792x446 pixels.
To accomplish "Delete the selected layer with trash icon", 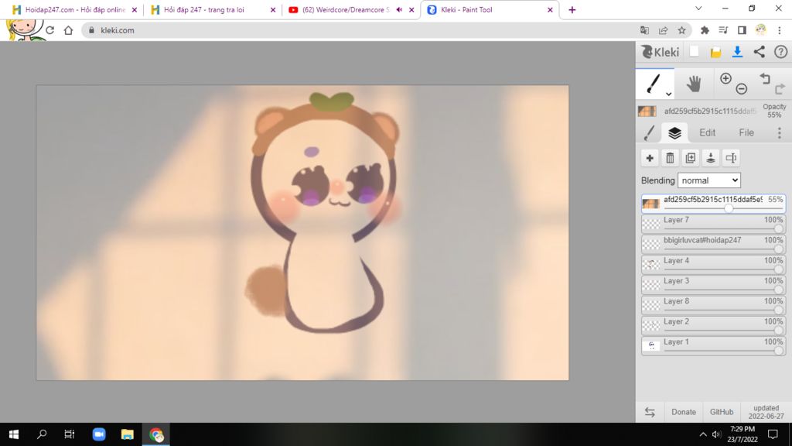I will coord(670,158).
